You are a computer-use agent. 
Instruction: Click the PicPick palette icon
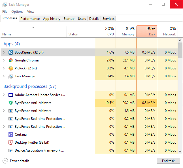pos(10,68)
